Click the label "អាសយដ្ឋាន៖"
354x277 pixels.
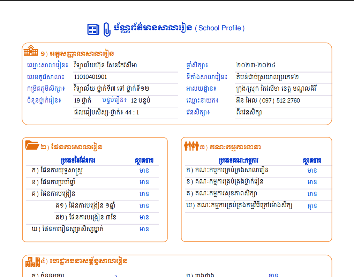click(201, 89)
